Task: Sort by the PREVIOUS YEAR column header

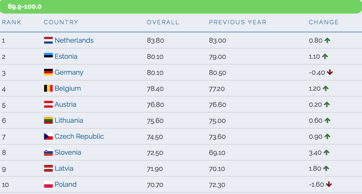Action: (x=238, y=22)
